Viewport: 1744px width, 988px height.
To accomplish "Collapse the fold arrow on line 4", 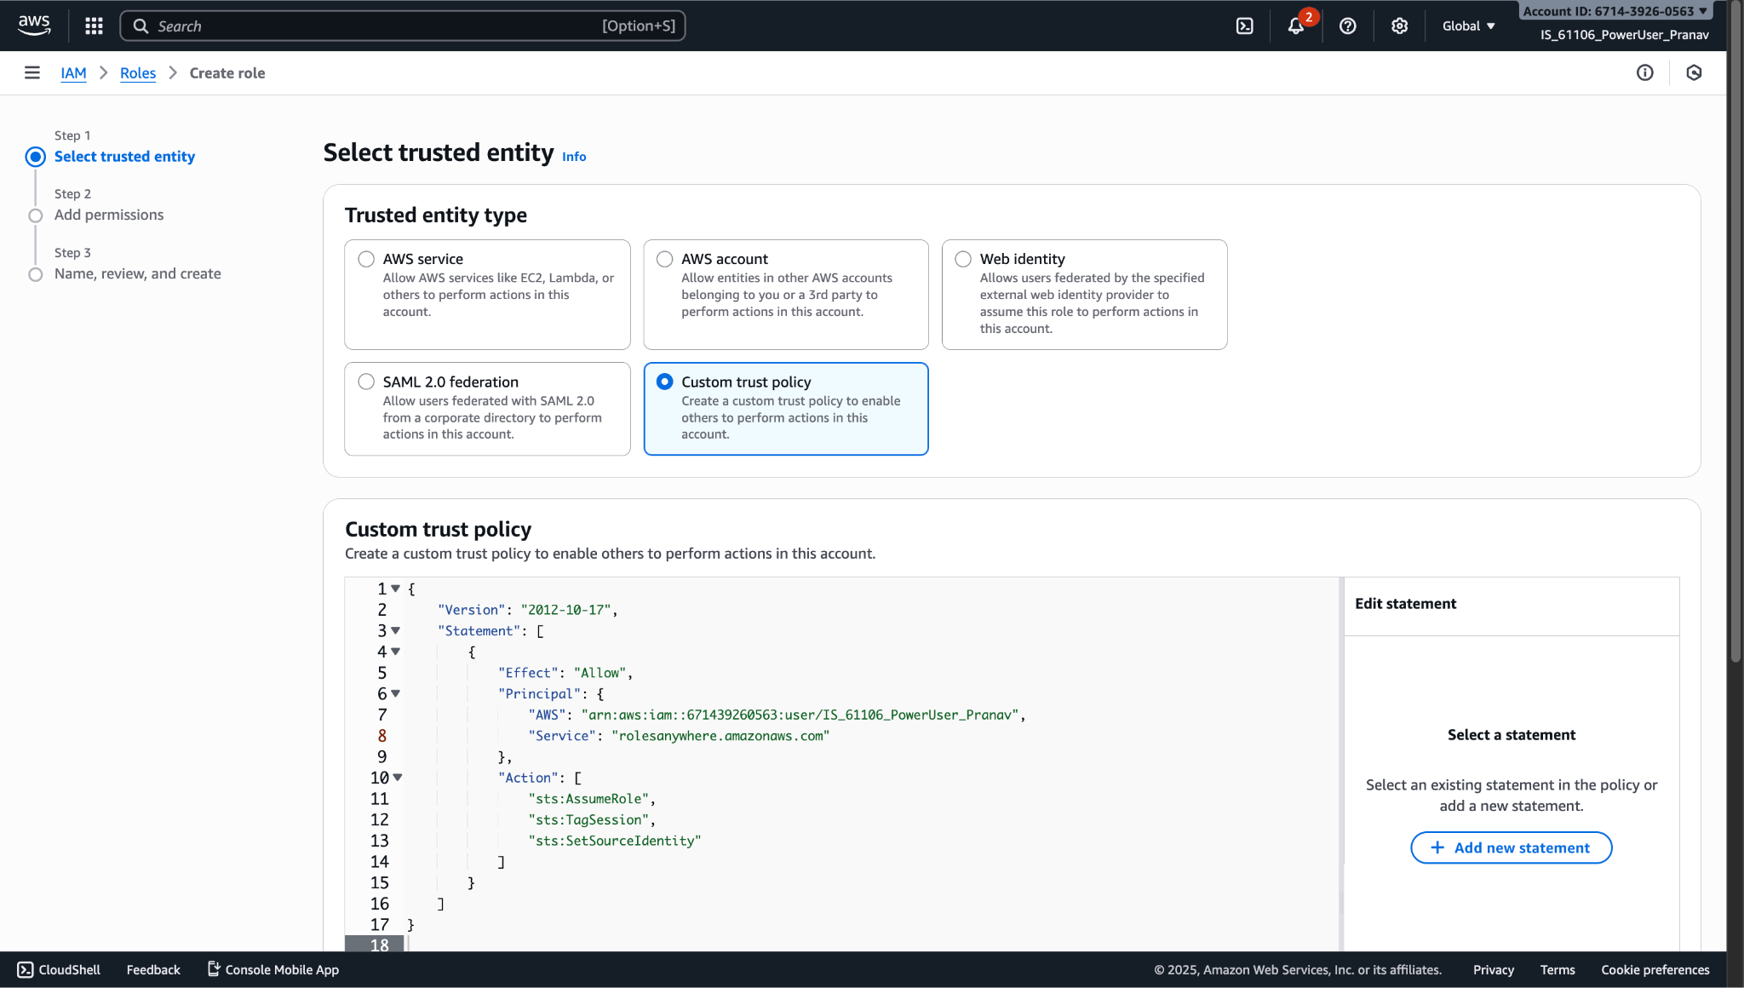I will click(396, 652).
